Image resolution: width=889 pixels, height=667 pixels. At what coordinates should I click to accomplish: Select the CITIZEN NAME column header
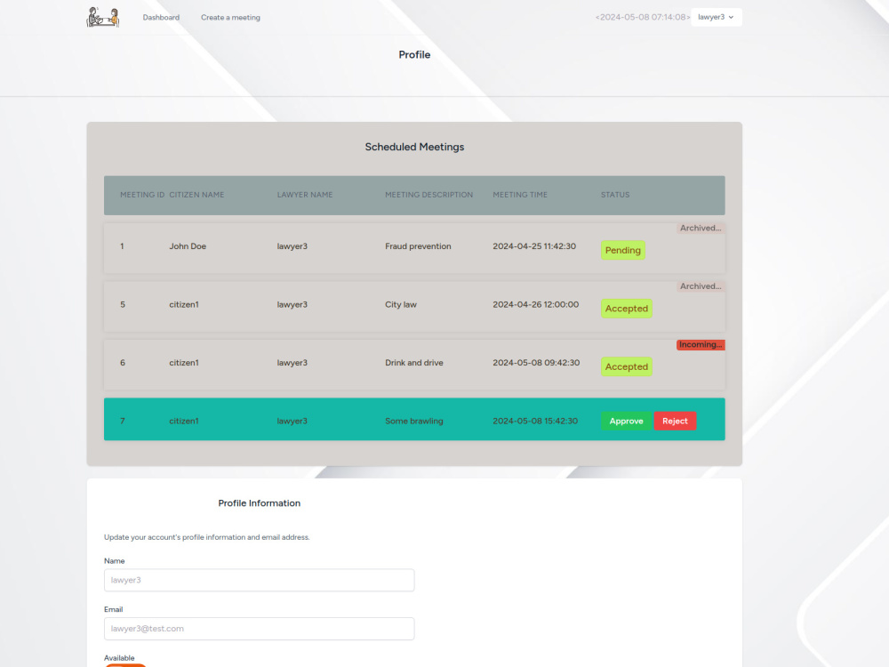[x=196, y=195]
